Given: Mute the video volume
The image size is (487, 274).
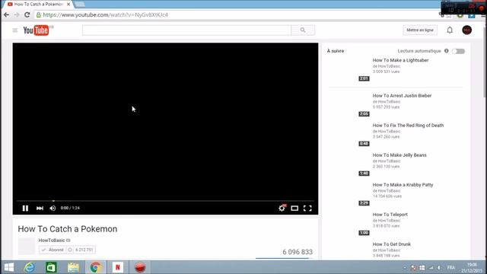Looking at the screenshot, I should tap(53, 208).
